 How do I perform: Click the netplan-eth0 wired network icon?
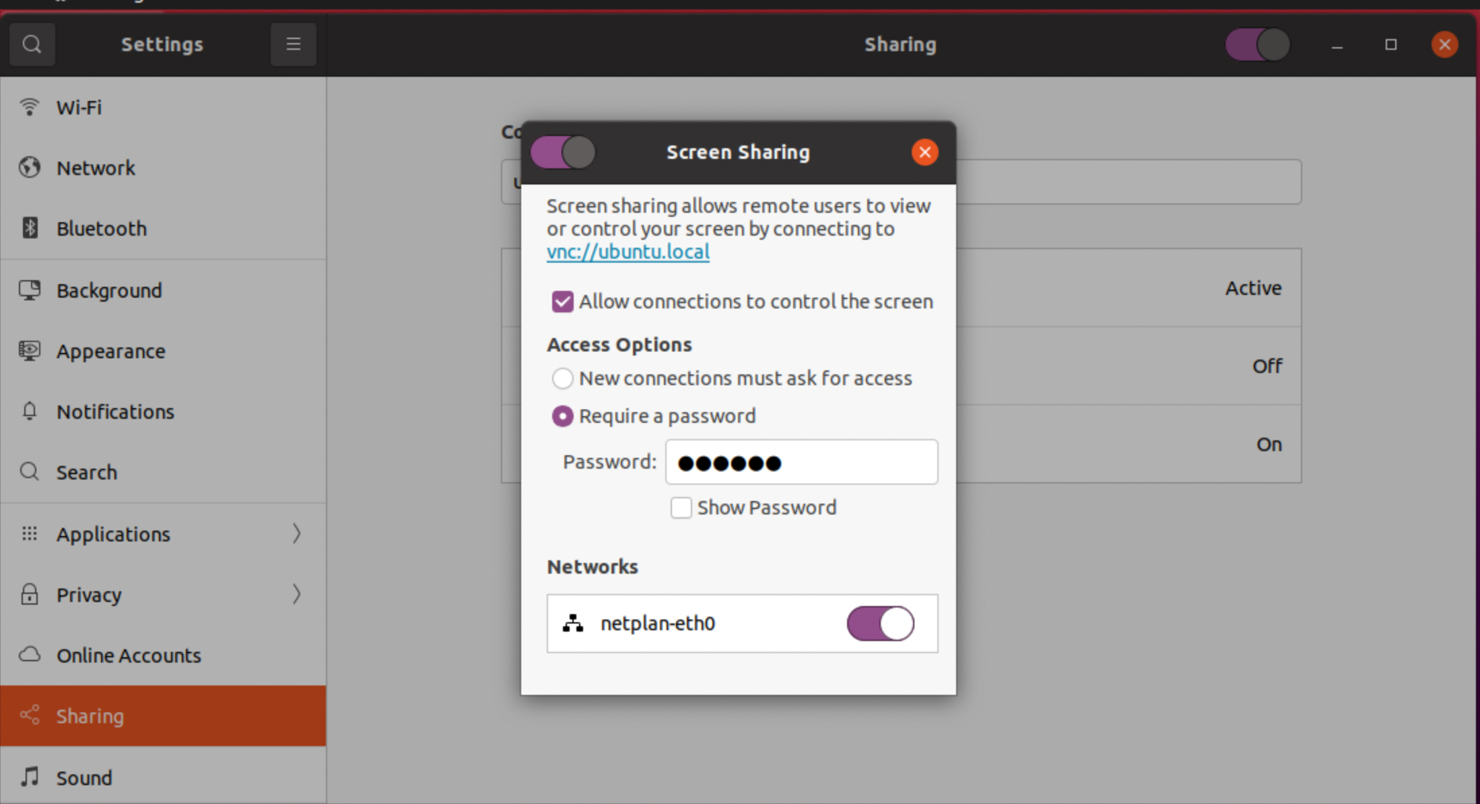coord(572,623)
